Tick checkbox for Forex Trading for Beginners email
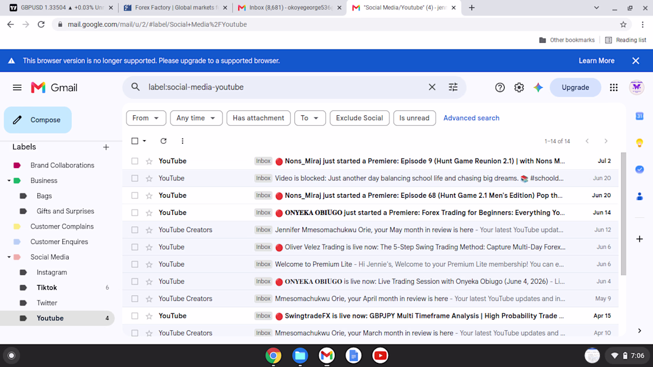The width and height of the screenshot is (653, 367). pyautogui.click(x=135, y=213)
